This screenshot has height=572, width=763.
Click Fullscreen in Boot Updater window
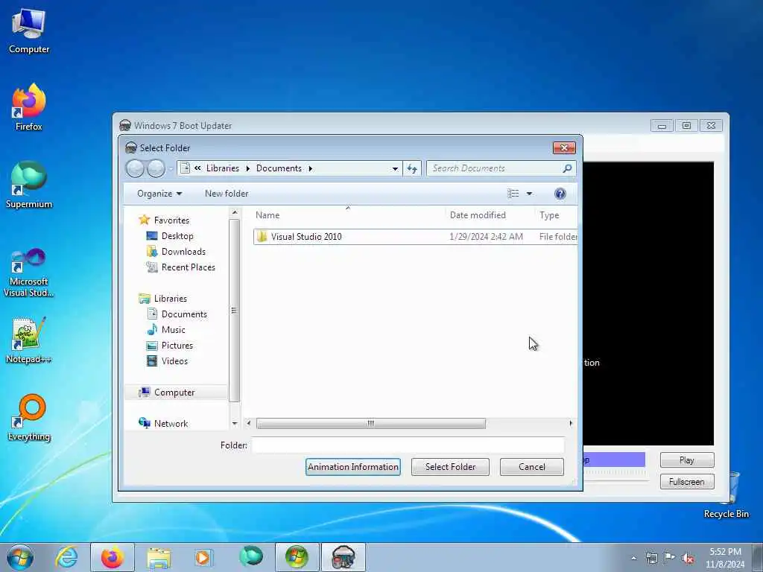point(686,482)
